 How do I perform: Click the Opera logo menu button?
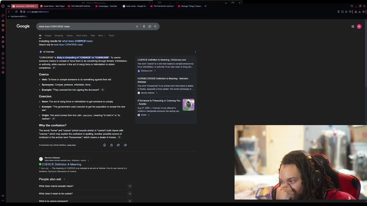tap(3, 6)
